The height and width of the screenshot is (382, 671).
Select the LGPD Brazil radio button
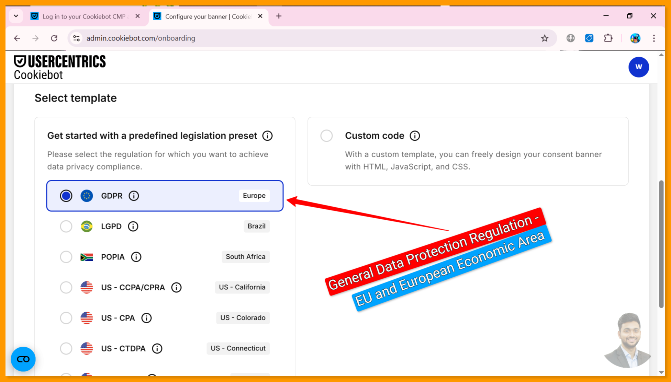(66, 226)
